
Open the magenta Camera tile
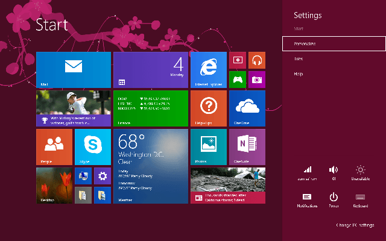[257, 80]
